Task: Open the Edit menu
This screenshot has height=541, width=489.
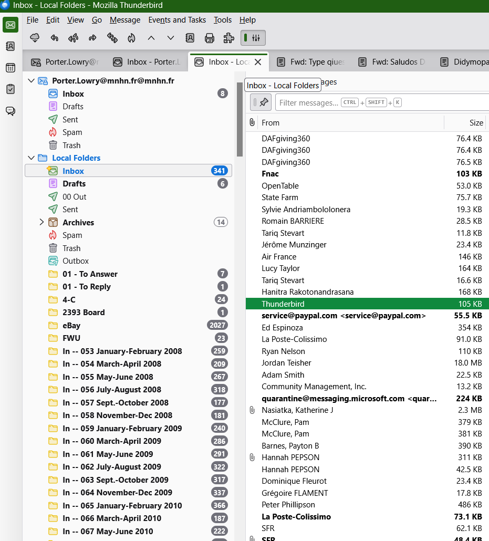Action: coord(53,20)
